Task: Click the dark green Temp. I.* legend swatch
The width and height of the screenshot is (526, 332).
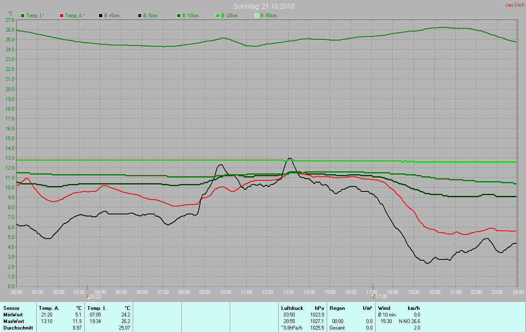Action: [x=23, y=16]
